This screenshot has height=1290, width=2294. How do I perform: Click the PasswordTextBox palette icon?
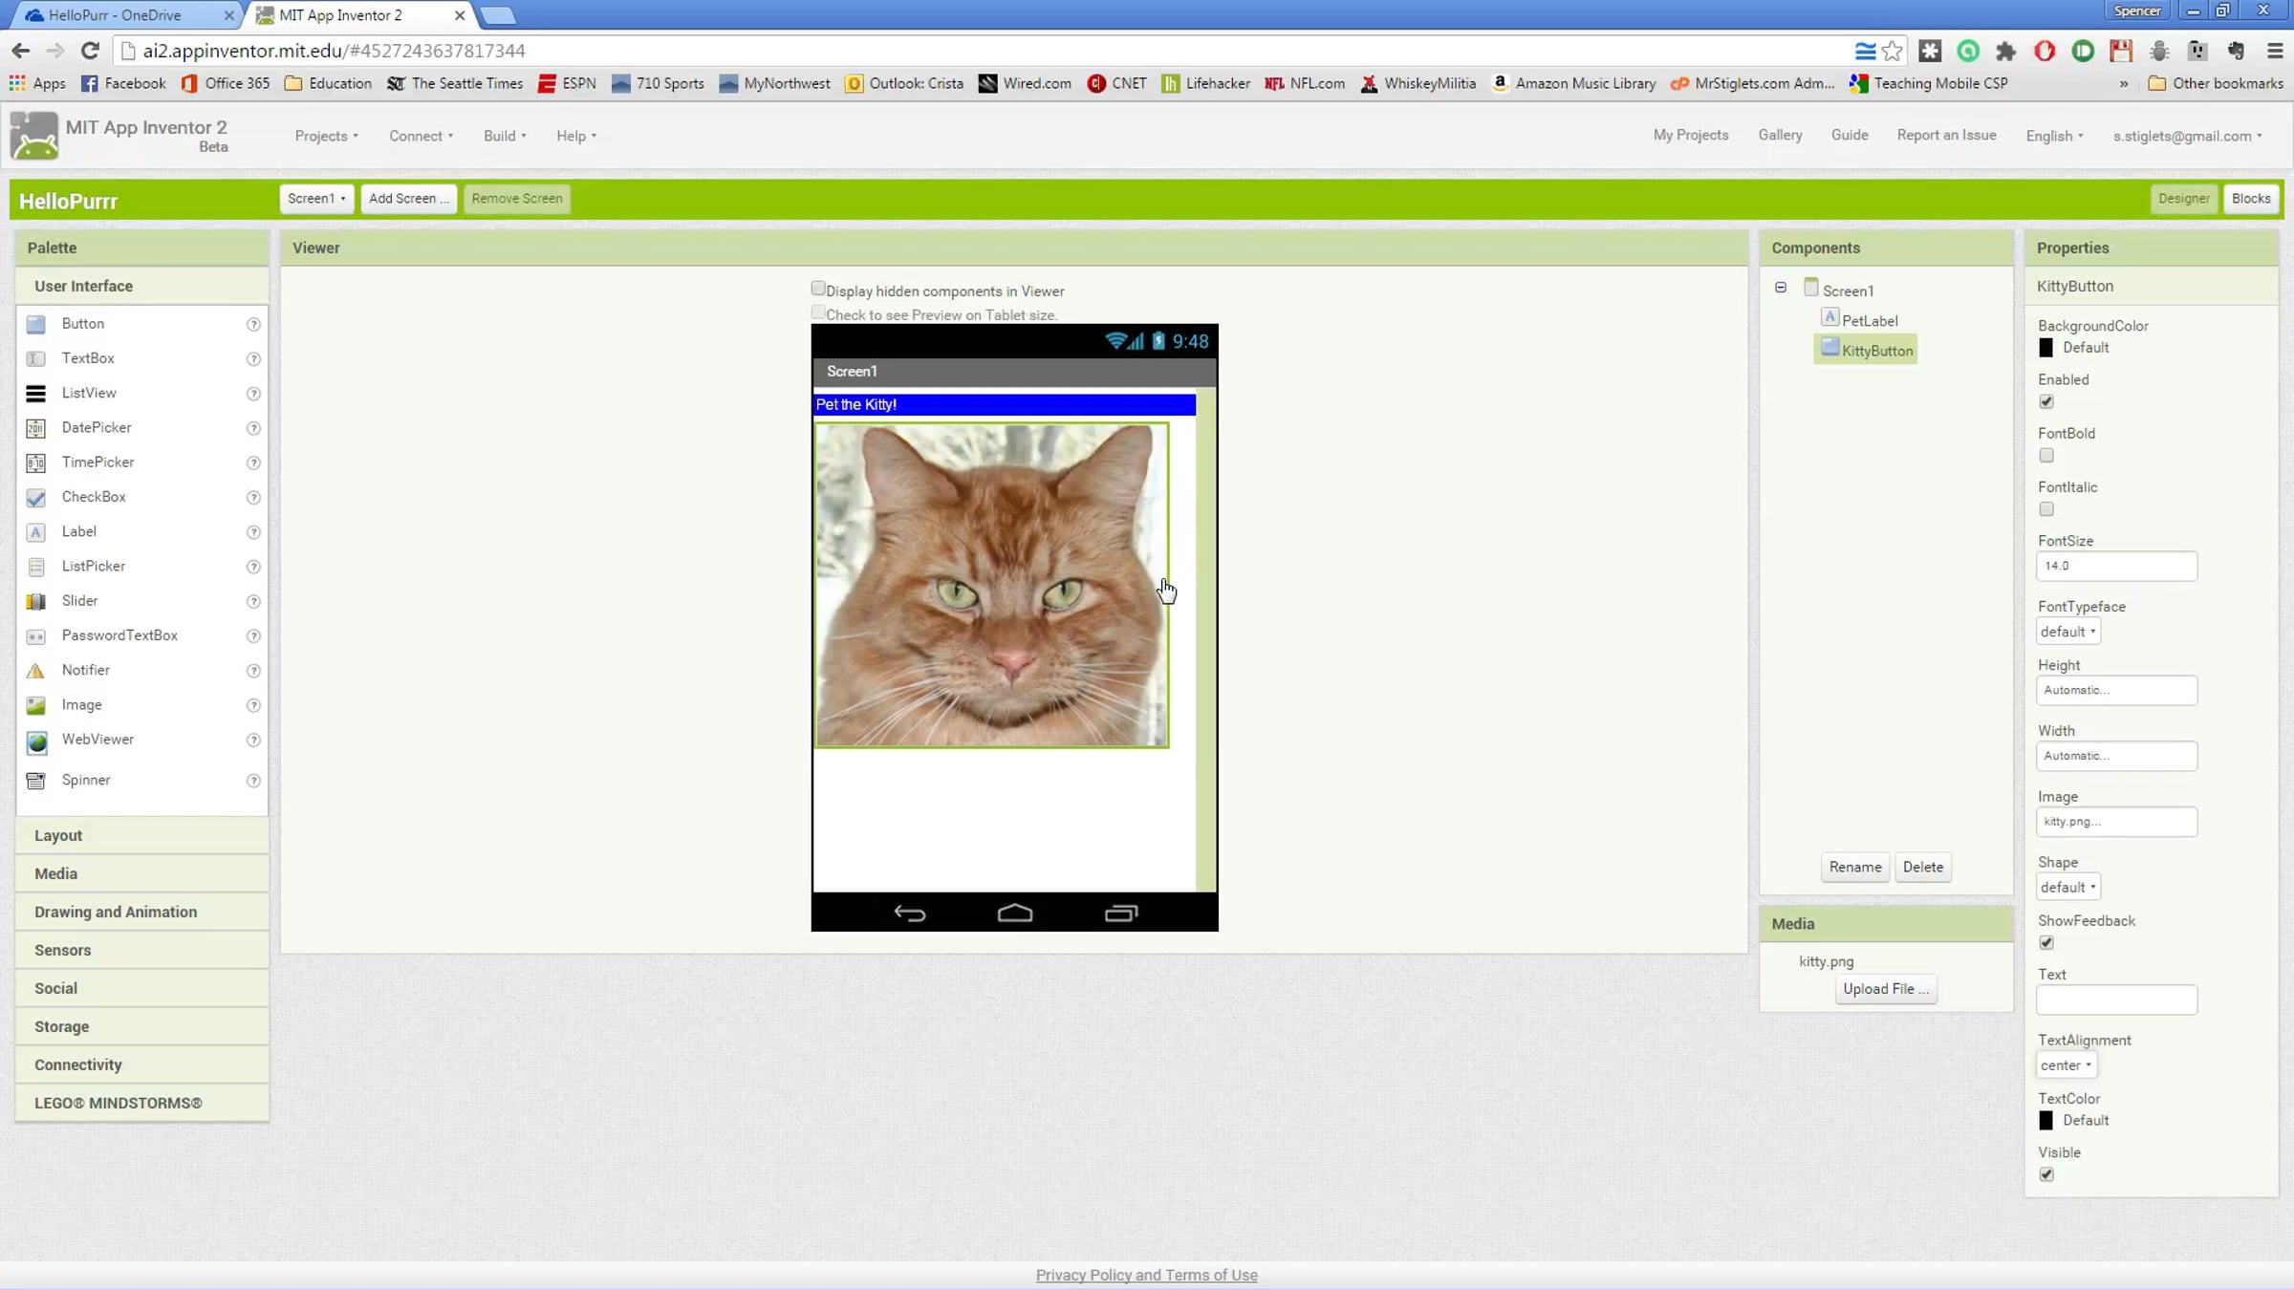tap(35, 636)
